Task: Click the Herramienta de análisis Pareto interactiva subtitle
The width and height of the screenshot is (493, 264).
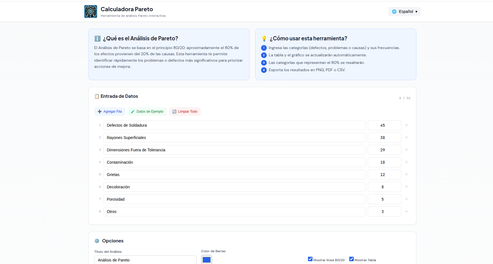Action: coord(133,16)
